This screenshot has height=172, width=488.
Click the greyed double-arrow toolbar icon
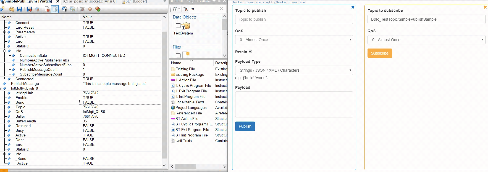(x=37, y=9)
